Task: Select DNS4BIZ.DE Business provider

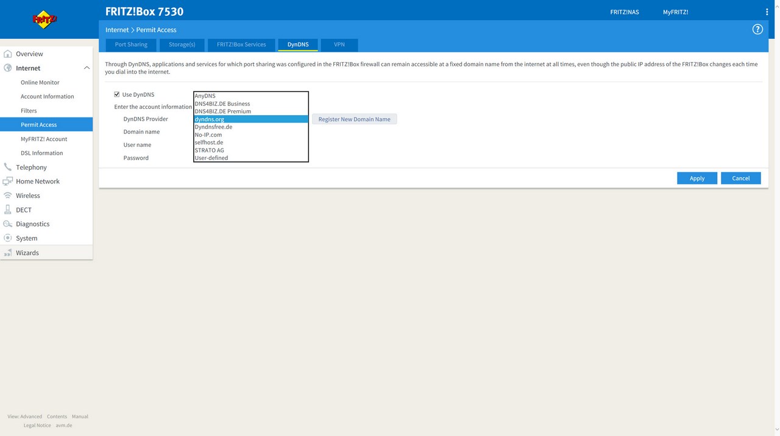Action: pyautogui.click(x=251, y=104)
